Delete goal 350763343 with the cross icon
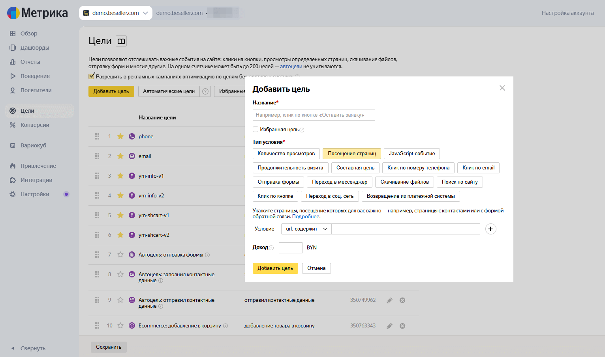The image size is (605, 357). (402, 326)
